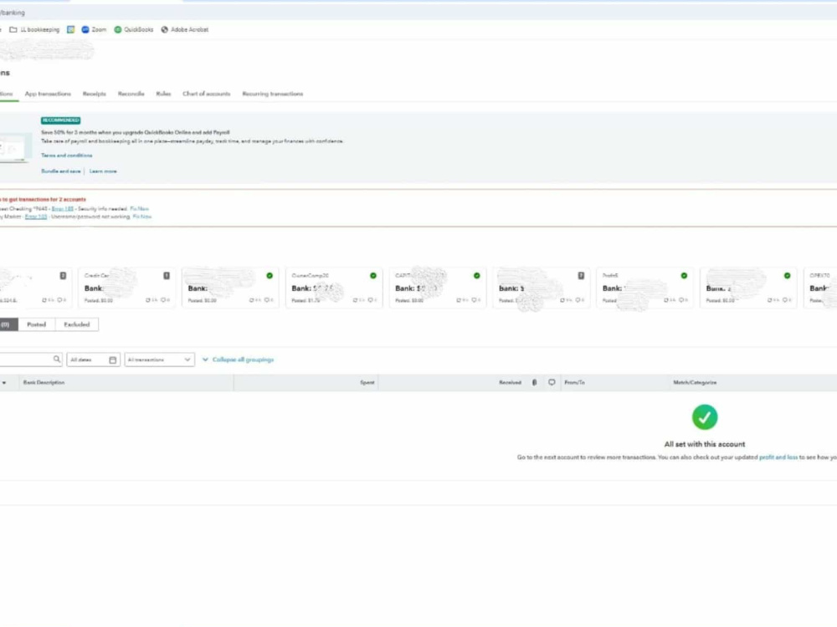This screenshot has height=627, width=837.
Task: Open the All transactions filter dropdown
Action: [x=159, y=359]
